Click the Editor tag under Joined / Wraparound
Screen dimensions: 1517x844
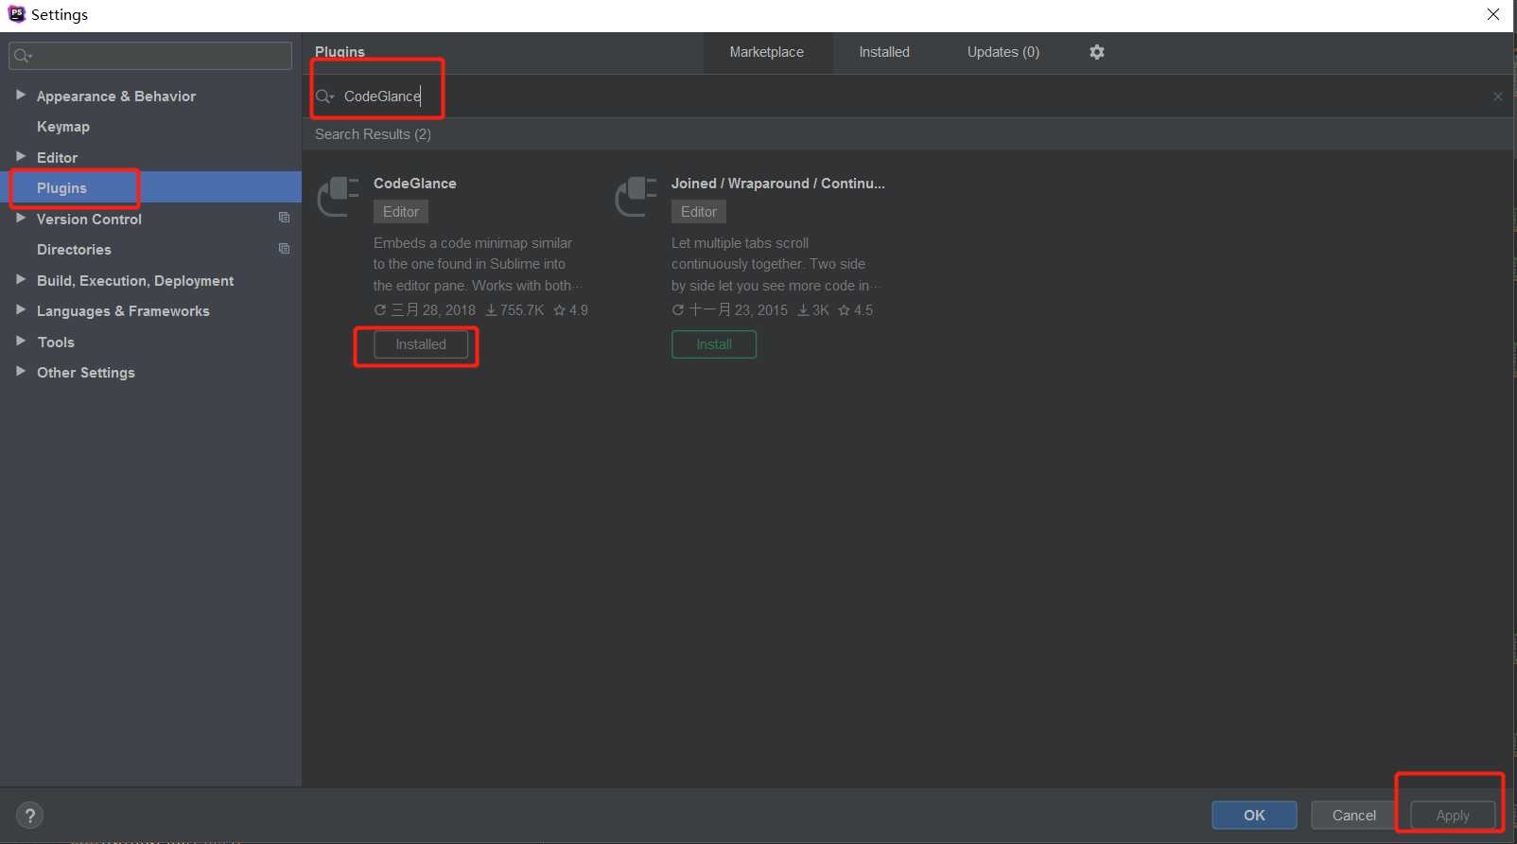point(699,212)
